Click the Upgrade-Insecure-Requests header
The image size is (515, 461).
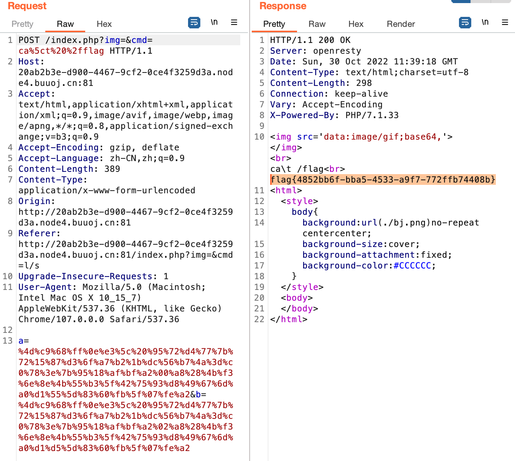(x=93, y=276)
